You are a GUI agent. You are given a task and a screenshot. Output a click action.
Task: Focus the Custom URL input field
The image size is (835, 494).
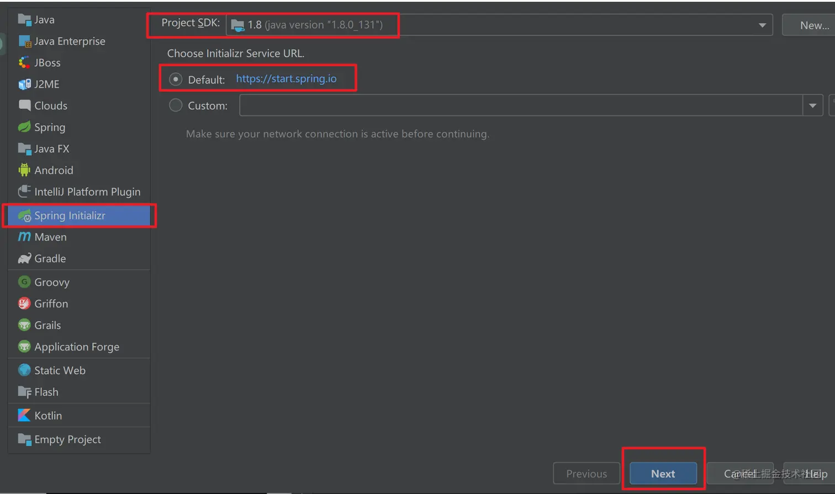tap(521, 105)
